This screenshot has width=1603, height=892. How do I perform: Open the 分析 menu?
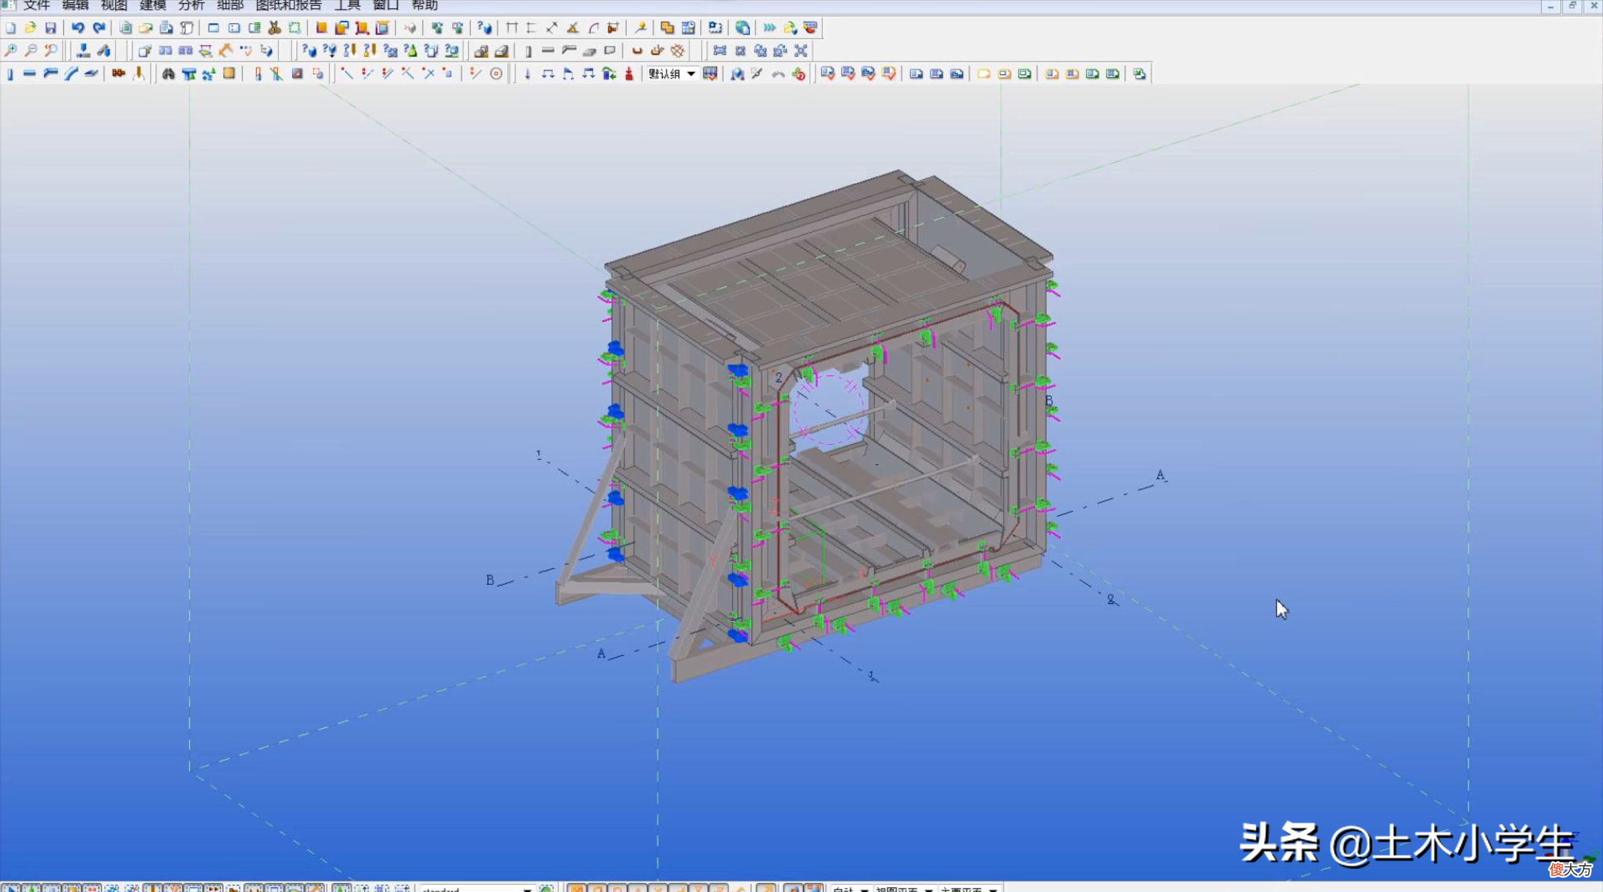(191, 5)
